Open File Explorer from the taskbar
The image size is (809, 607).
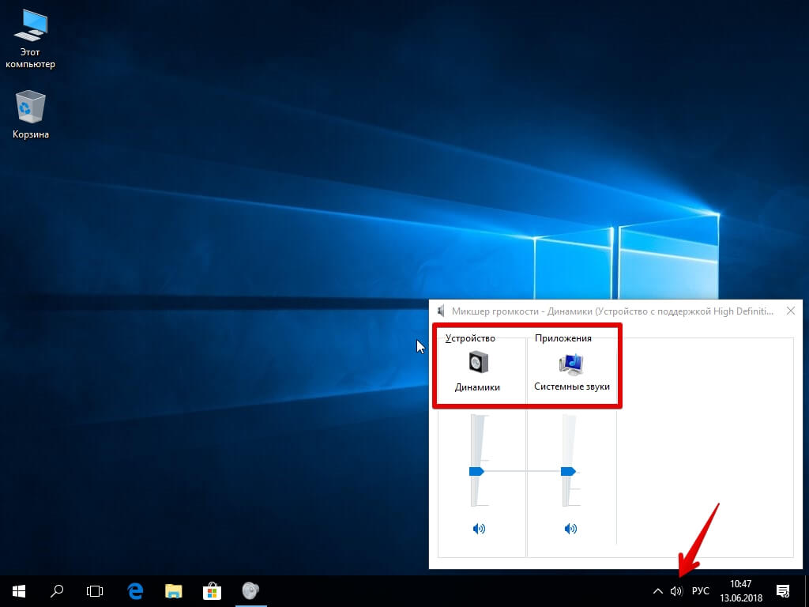174,590
